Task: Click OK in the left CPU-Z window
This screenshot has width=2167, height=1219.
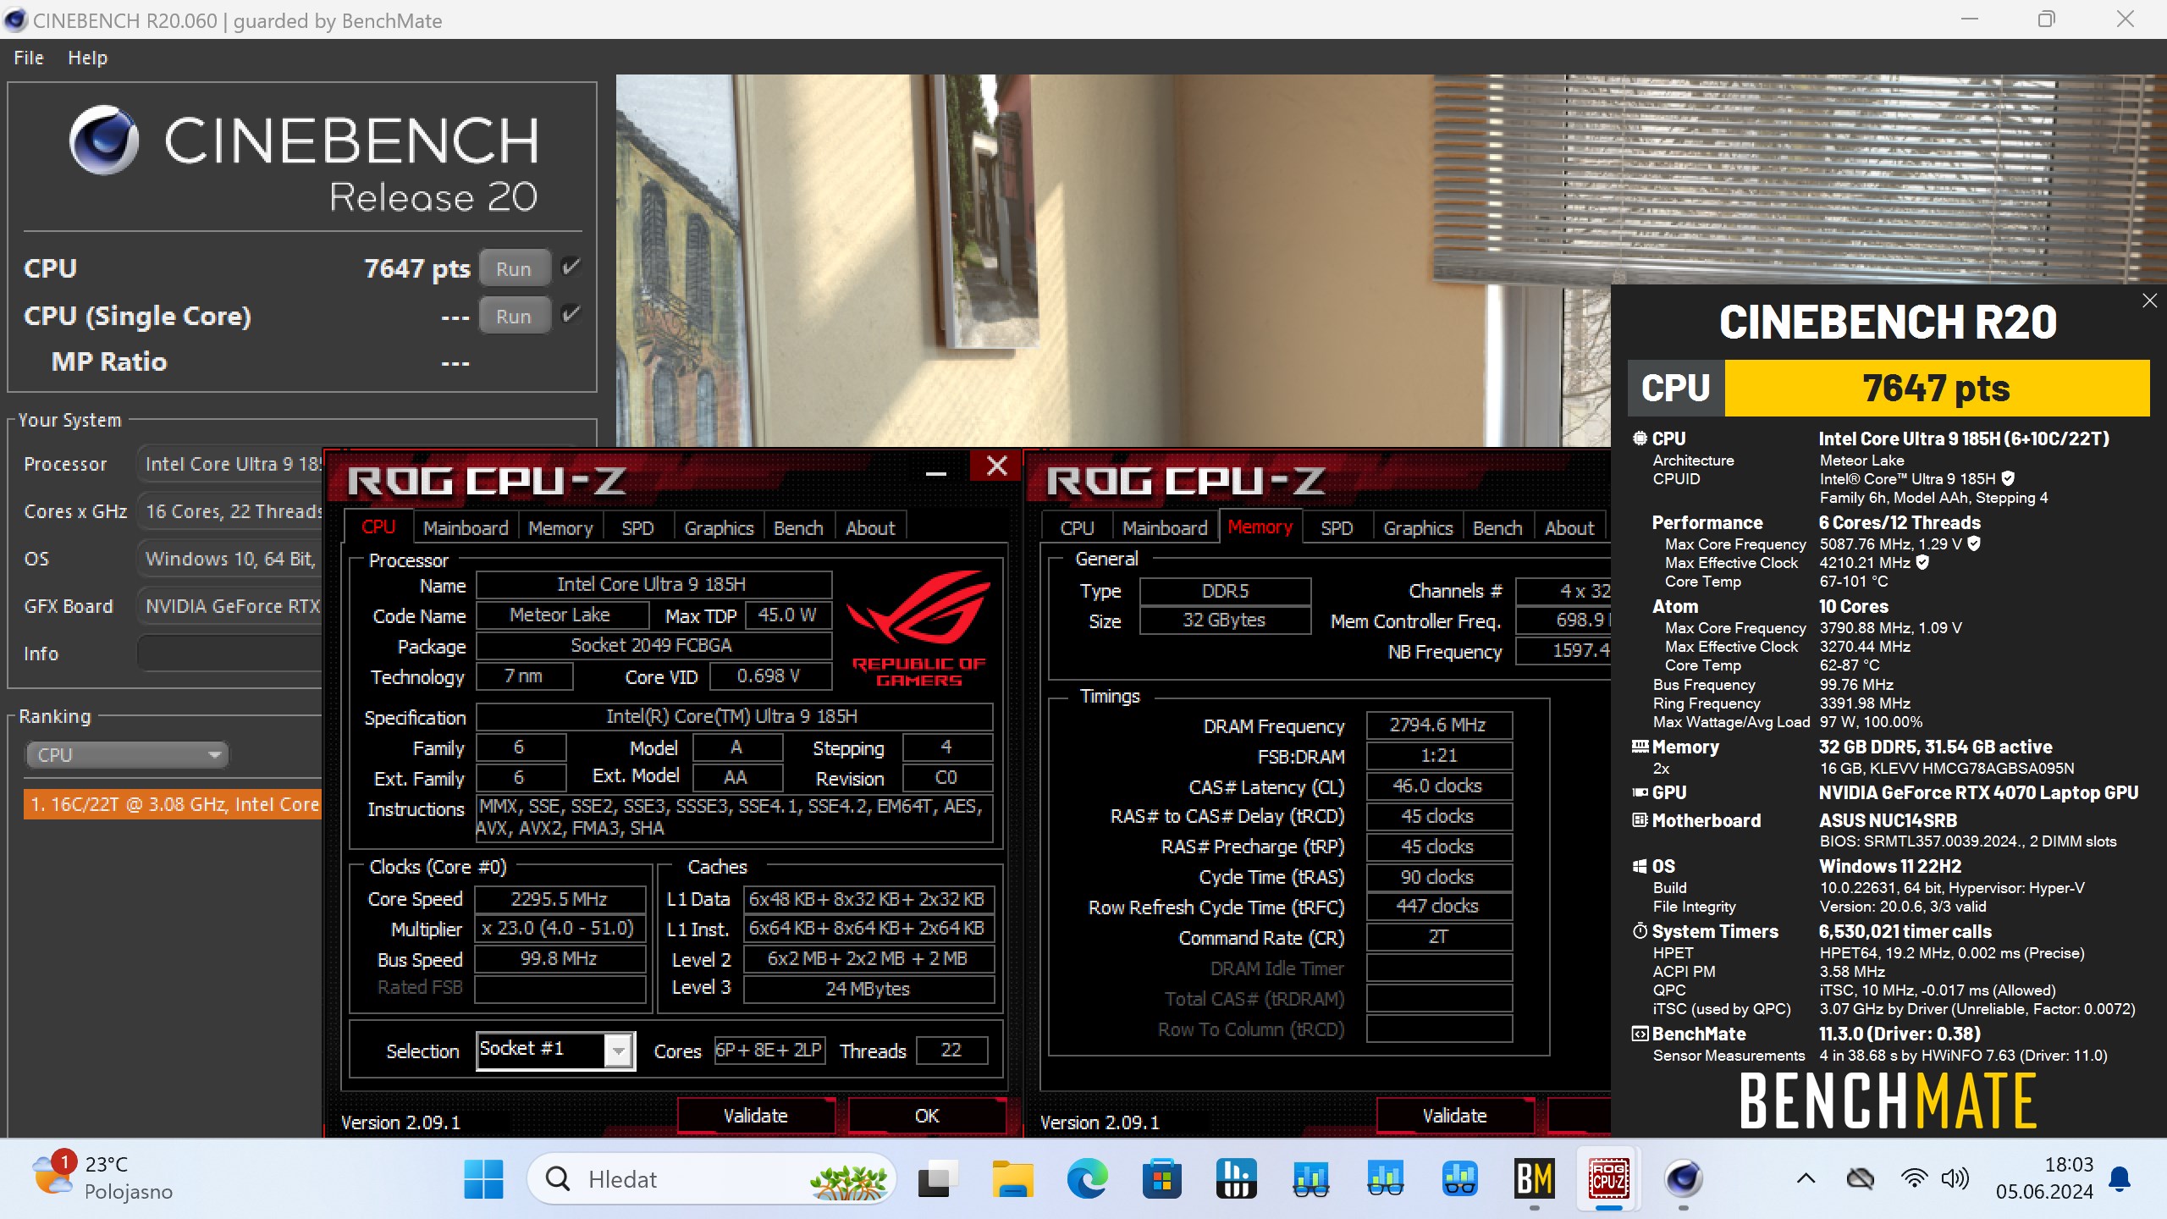Action: (x=927, y=1115)
